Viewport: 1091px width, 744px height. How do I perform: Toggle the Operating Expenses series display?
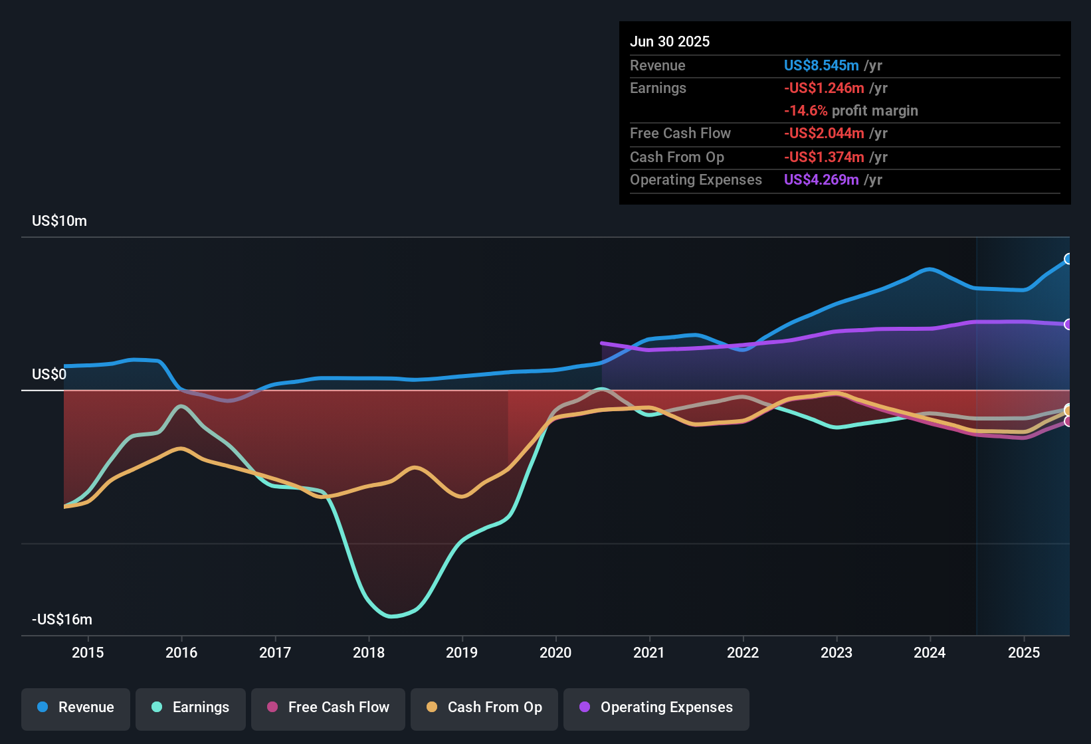656,709
